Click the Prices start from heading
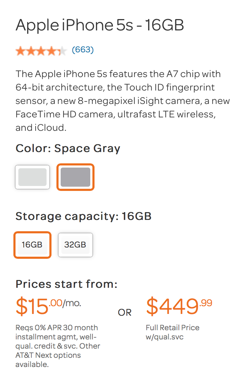237x379 pixels. tap(66, 284)
